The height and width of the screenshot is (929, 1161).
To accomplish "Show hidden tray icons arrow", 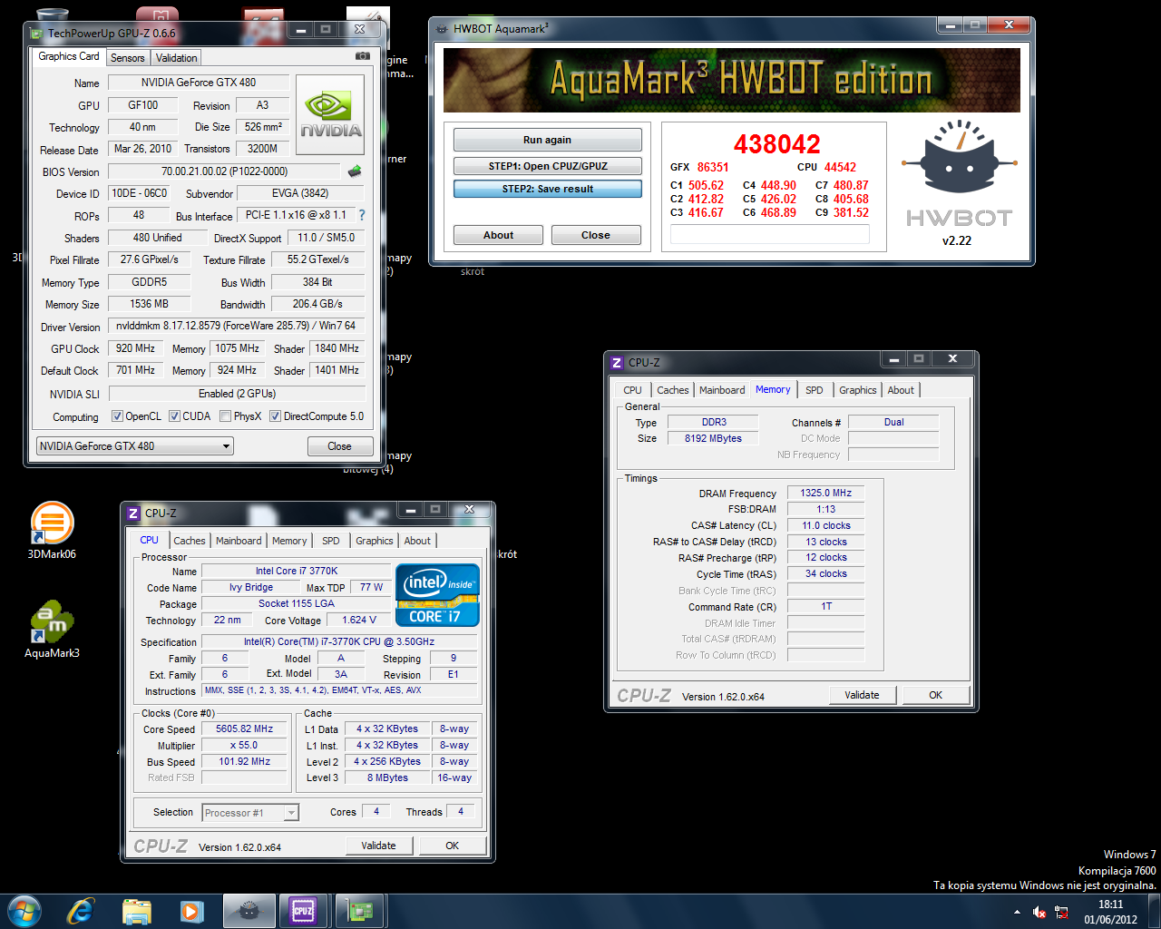I will (1017, 912).
